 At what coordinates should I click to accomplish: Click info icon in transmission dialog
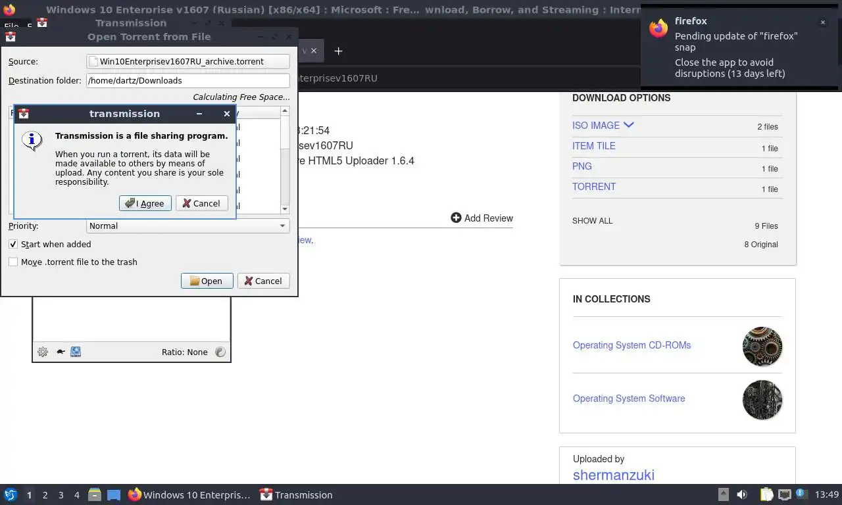click(x=32, y=140)
